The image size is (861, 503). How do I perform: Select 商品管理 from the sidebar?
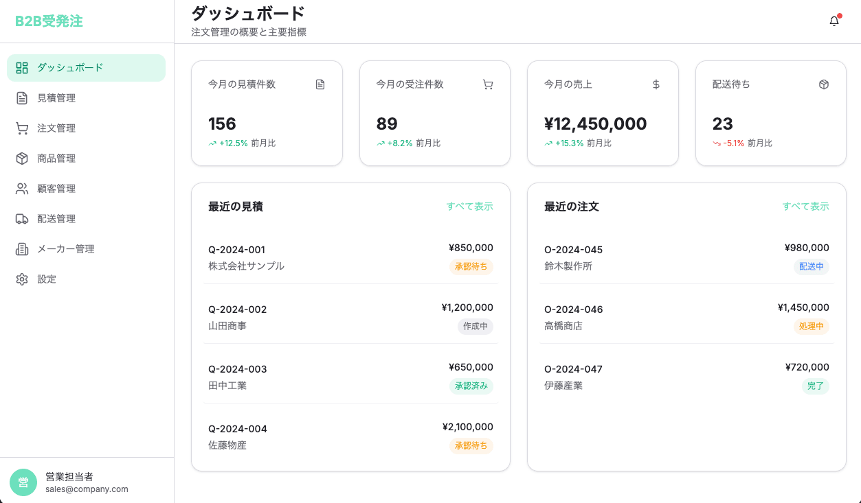56,159
